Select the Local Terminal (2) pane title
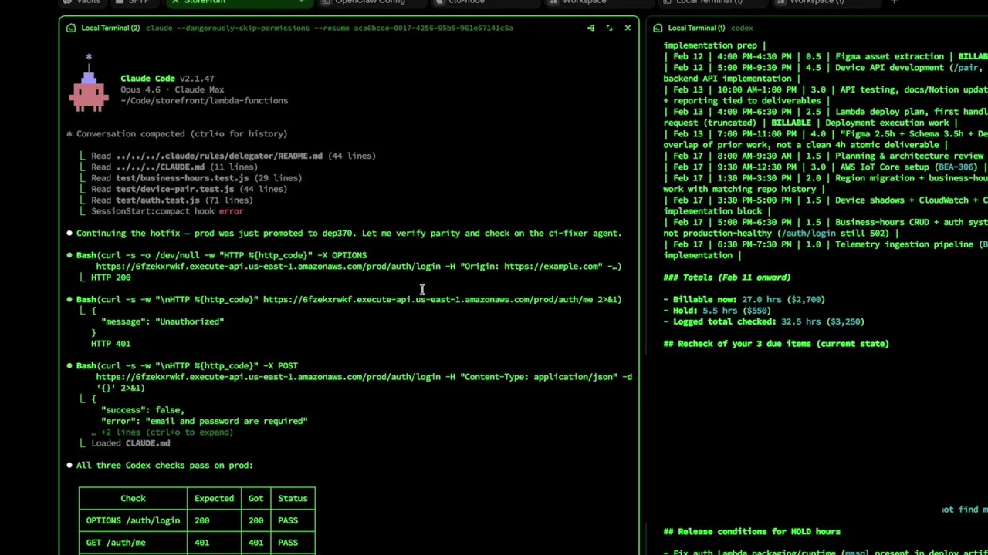Viewport: 988px width, 555px height. (110, 28)
